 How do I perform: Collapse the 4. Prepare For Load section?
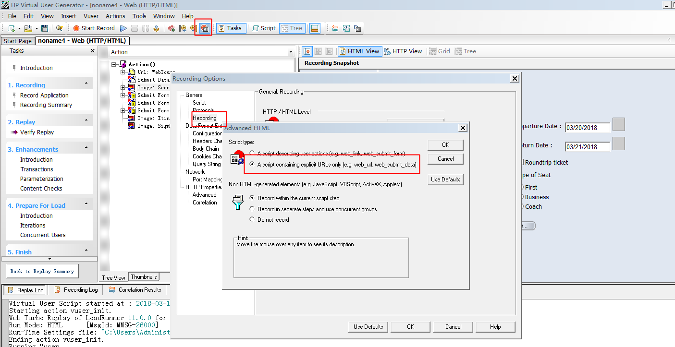86,204
